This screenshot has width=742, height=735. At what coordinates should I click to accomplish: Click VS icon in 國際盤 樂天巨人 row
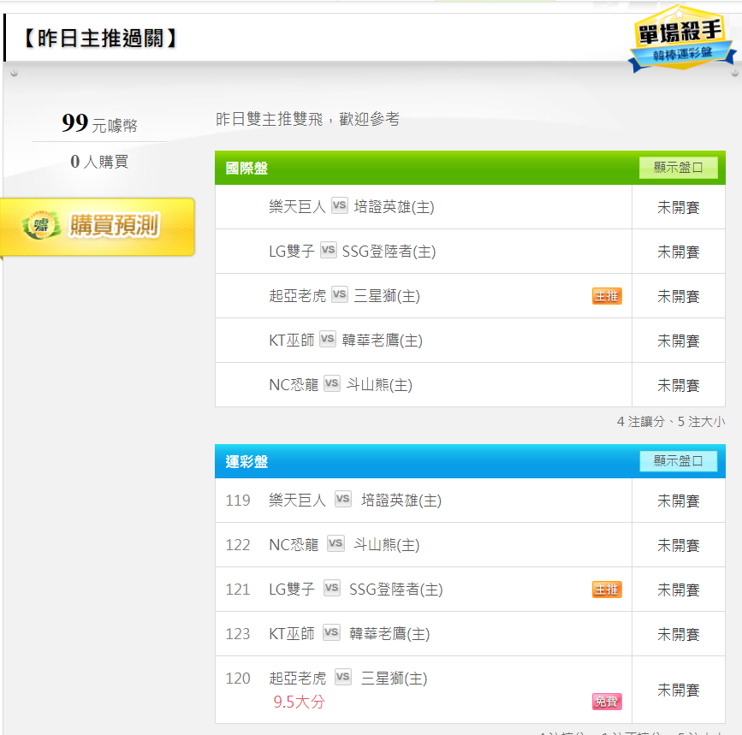(339, 205)
